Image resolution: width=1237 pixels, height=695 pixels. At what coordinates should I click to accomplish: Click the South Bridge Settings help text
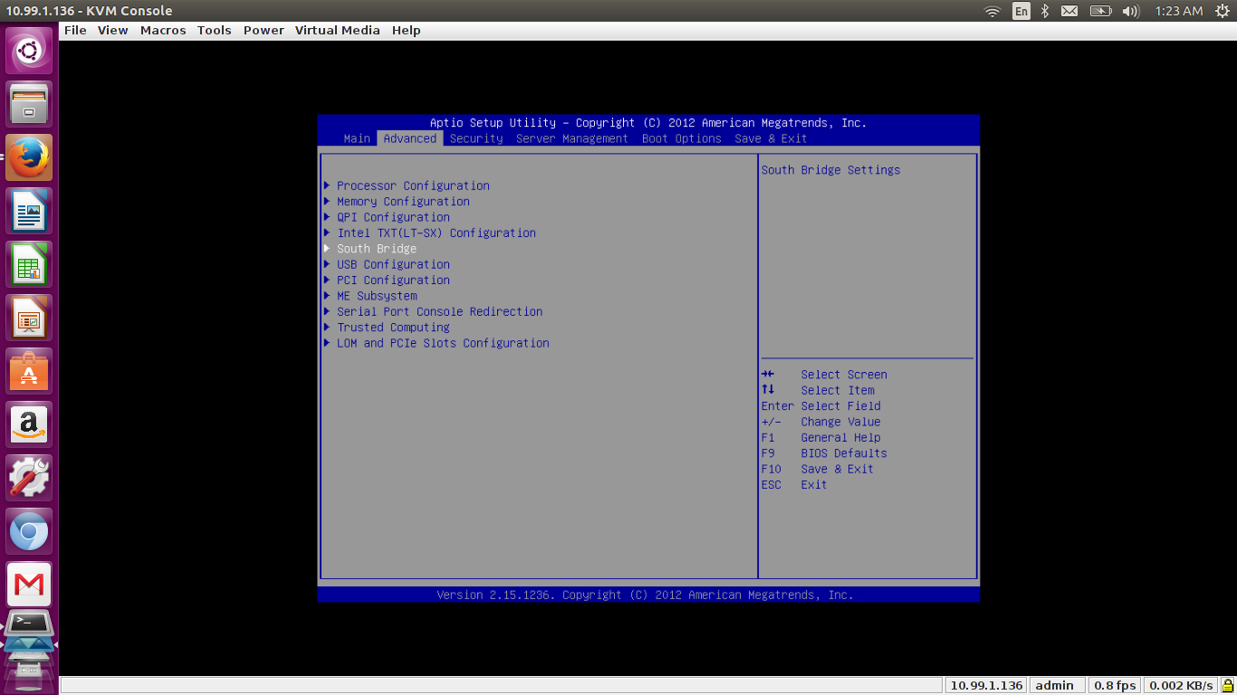[830, 170]
